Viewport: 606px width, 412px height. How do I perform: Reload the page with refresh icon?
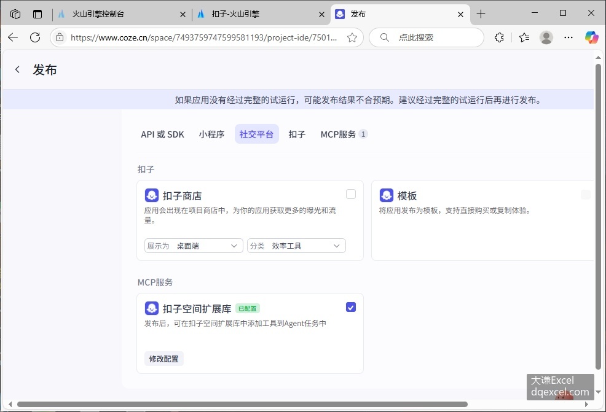[35, 37]
